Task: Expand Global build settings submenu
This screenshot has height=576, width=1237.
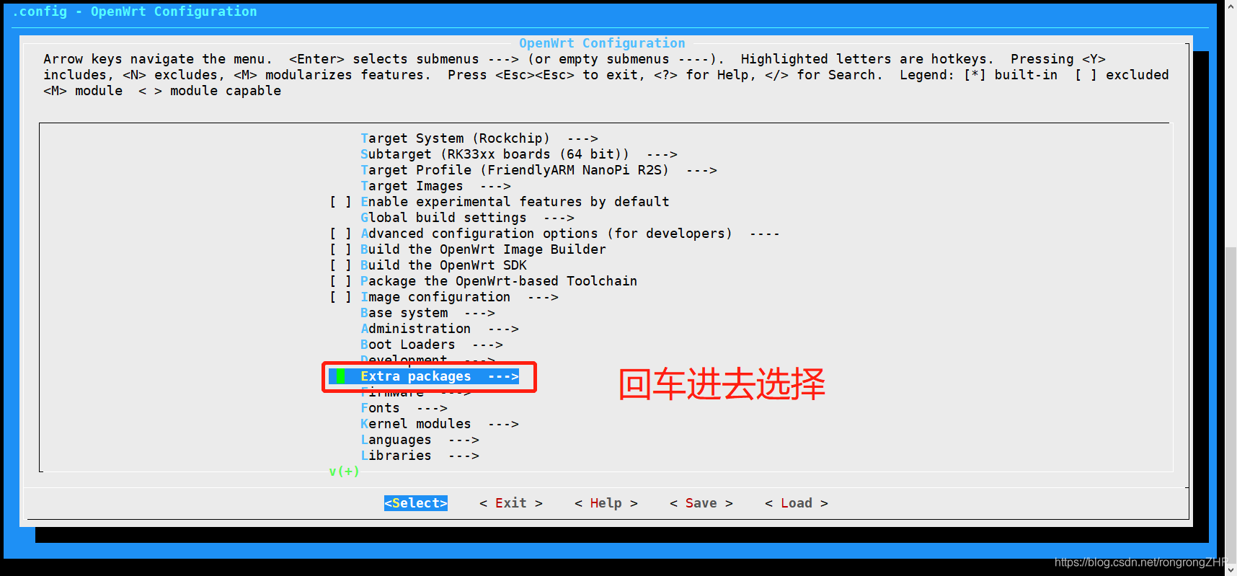Action: 467,218
